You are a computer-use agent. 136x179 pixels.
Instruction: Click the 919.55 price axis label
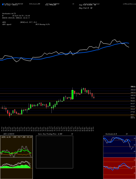coord(133,106)
